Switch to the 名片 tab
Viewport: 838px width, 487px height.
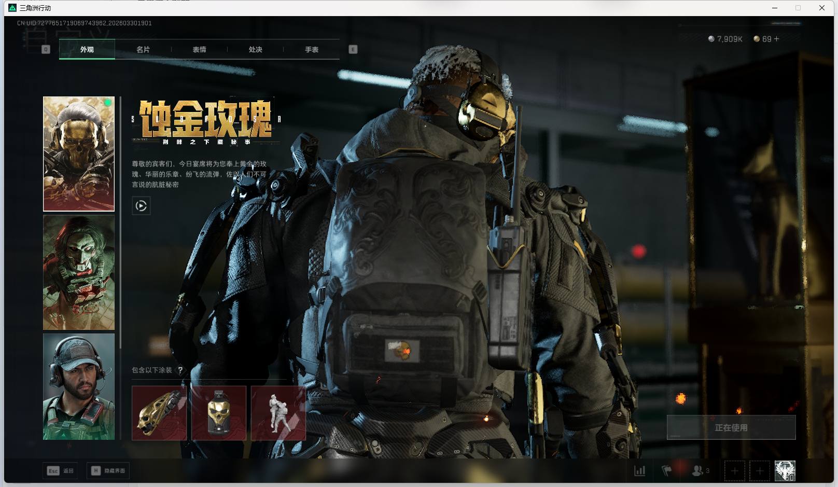(x=143, y=49)
